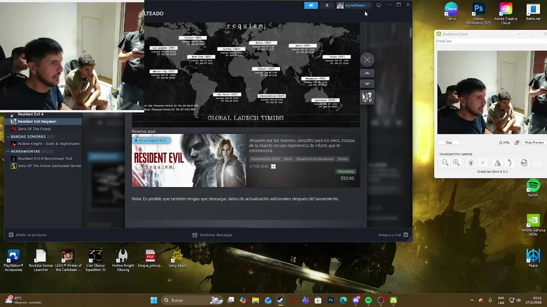The width and height of the screenshot is (547, 307).
Task: Open Peace desktop shortcut
Action: [x=533, y=257]
